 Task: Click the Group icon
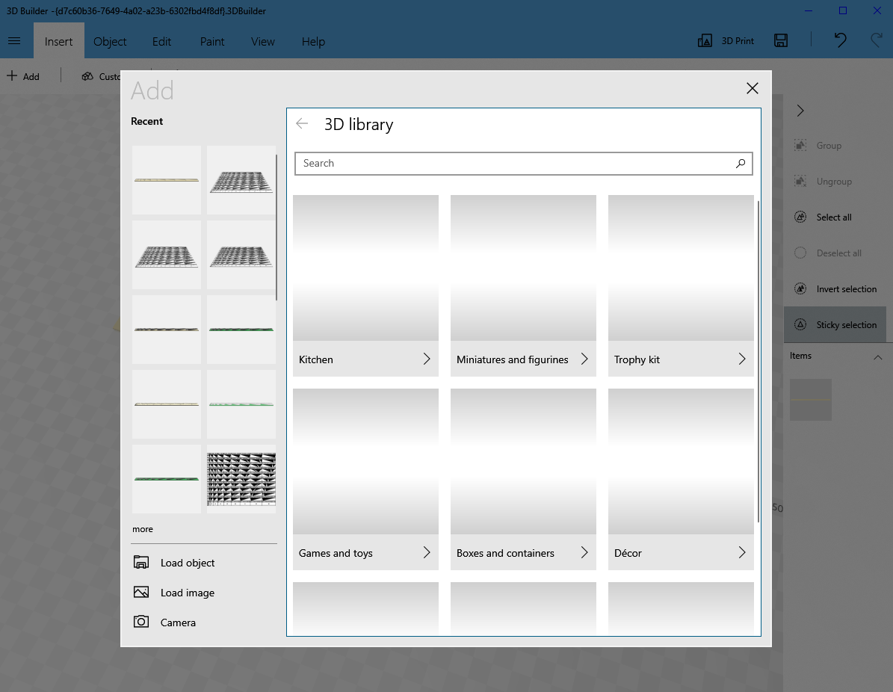pyautogui.click(x=800, y=145)
